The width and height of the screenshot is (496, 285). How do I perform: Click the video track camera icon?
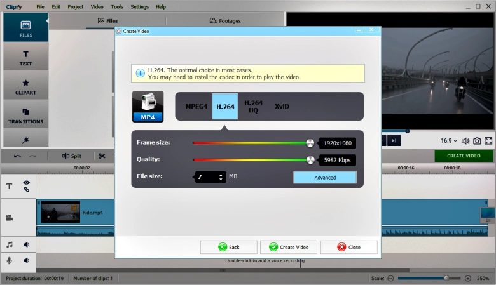coord(9,218)
